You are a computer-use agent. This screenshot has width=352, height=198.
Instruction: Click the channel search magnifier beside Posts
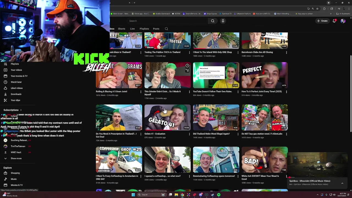click(166, 29)
